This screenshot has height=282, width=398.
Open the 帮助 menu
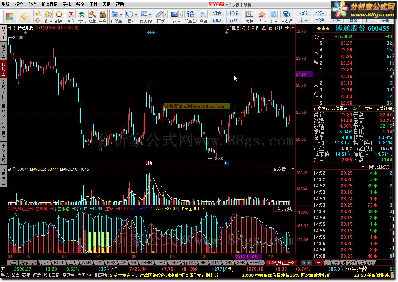(120, 4)
